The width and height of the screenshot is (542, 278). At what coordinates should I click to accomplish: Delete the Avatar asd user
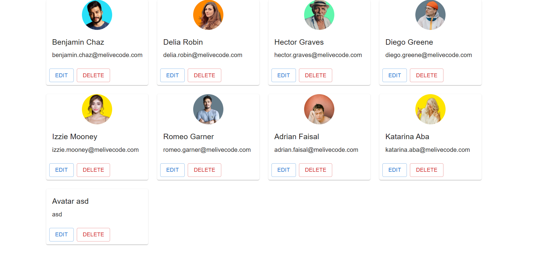click(x=93, y=235)
